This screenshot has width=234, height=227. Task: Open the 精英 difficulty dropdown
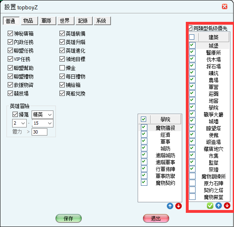43,115
